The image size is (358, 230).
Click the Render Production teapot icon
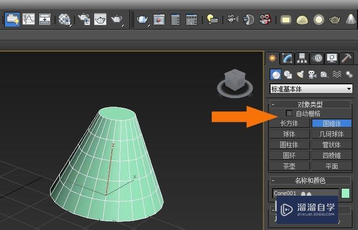pyautogui.click(x=117, y=19)
